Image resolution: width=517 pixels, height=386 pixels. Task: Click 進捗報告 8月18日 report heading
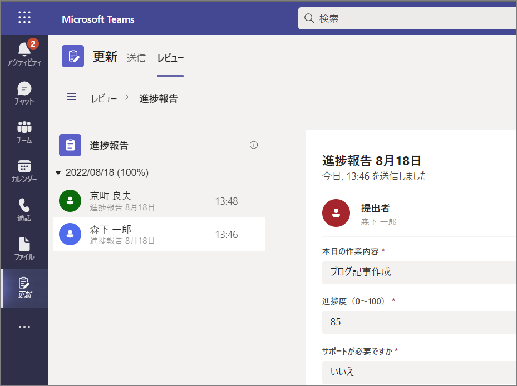[372, 161]
